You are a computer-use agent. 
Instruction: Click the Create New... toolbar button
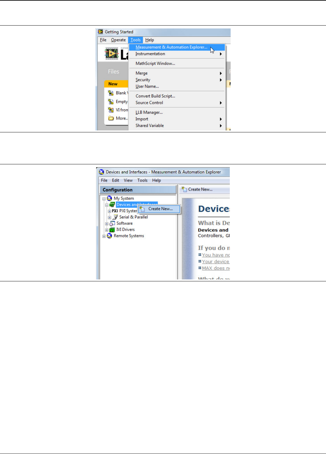[x=197, y=190]
